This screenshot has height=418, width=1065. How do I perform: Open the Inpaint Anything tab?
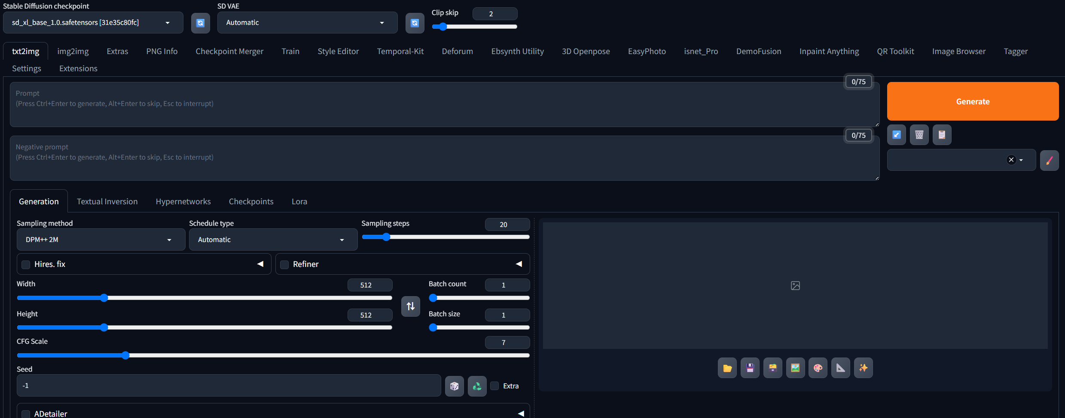coord(829,51)
